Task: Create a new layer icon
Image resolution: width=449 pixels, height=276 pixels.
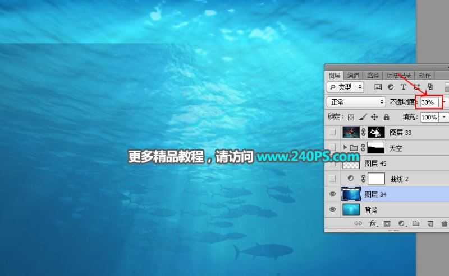Action: point(430,224)
